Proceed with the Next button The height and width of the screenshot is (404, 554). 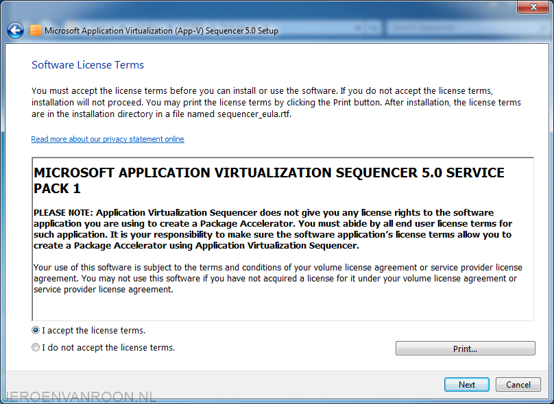(x=467, y=385)
